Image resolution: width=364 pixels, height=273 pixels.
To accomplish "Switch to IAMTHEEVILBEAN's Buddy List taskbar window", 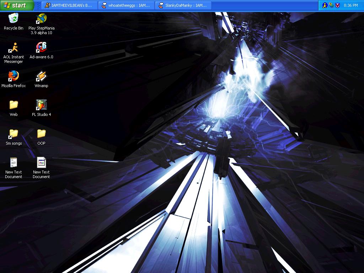I will click(69, 5).
